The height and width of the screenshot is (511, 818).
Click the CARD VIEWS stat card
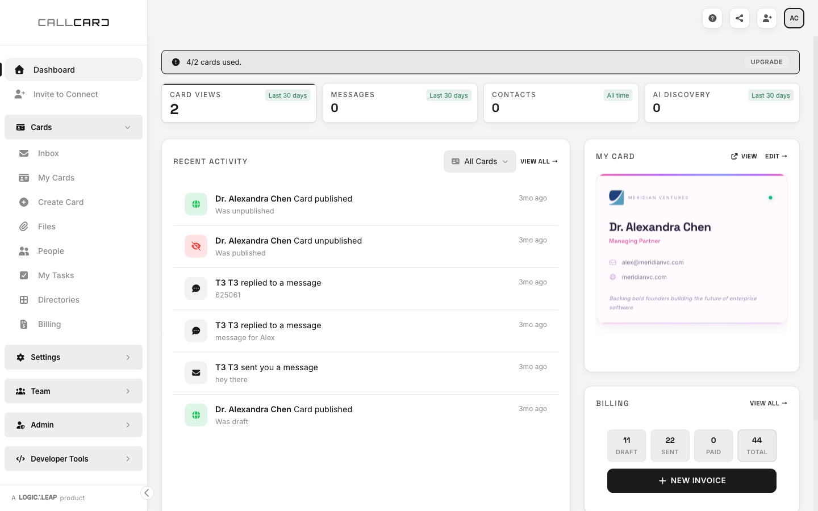pos(239,103)
